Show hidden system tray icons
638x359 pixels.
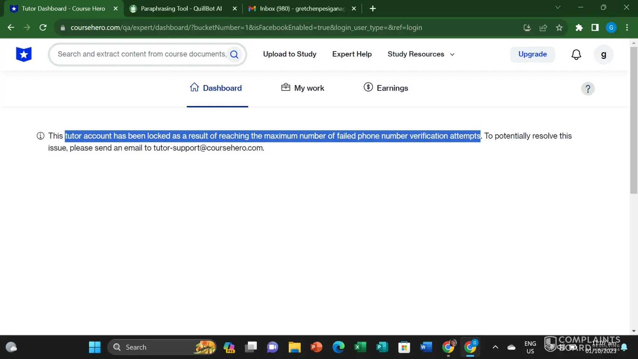pos(495,347)
